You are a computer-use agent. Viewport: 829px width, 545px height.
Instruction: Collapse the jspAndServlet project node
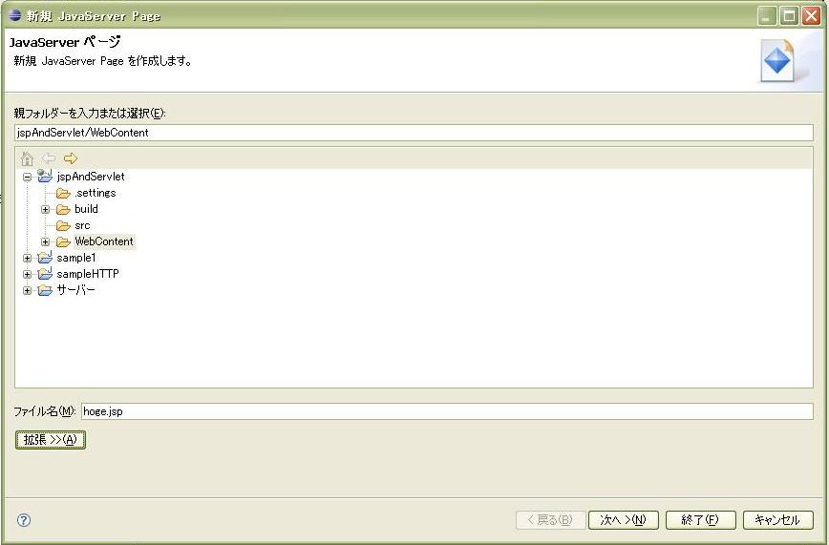[x=27, y=178]
